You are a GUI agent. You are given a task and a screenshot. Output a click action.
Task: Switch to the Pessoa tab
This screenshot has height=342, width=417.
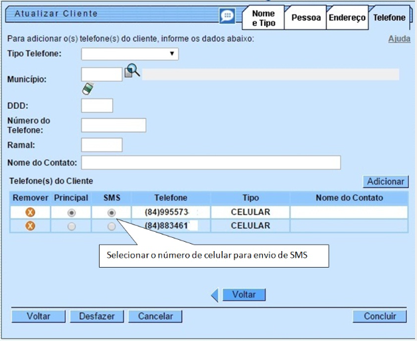[306, 18]
